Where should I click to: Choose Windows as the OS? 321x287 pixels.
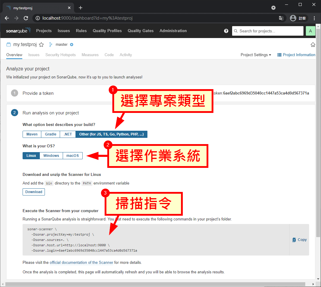pos(51,156)
